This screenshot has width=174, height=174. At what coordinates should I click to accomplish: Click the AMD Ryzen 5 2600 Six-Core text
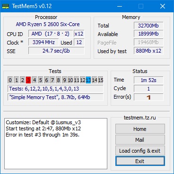(x=48, y=24)
